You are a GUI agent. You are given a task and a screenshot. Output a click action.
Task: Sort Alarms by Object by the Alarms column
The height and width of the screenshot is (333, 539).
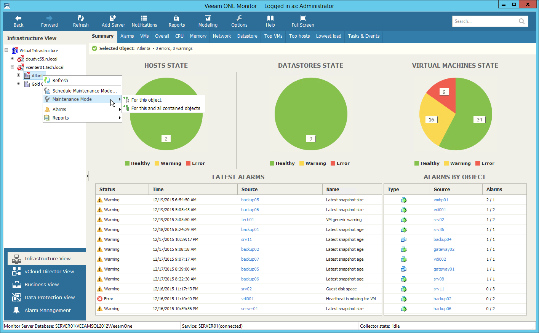point(504,189)
